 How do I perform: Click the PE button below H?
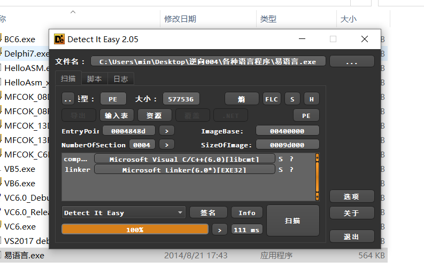point(306,115)
